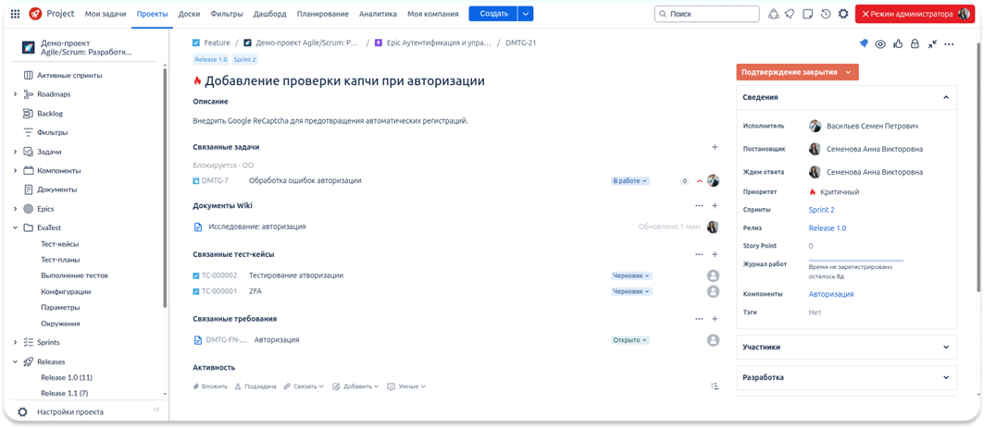Open the Добавить dropdown
984x428 pixels.
[355, 386]
